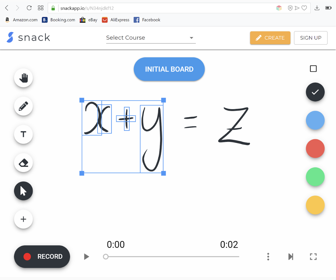Toggle the square selection box above the colors
The height and width of the screenshot is (280, 336).
[313, 68]
